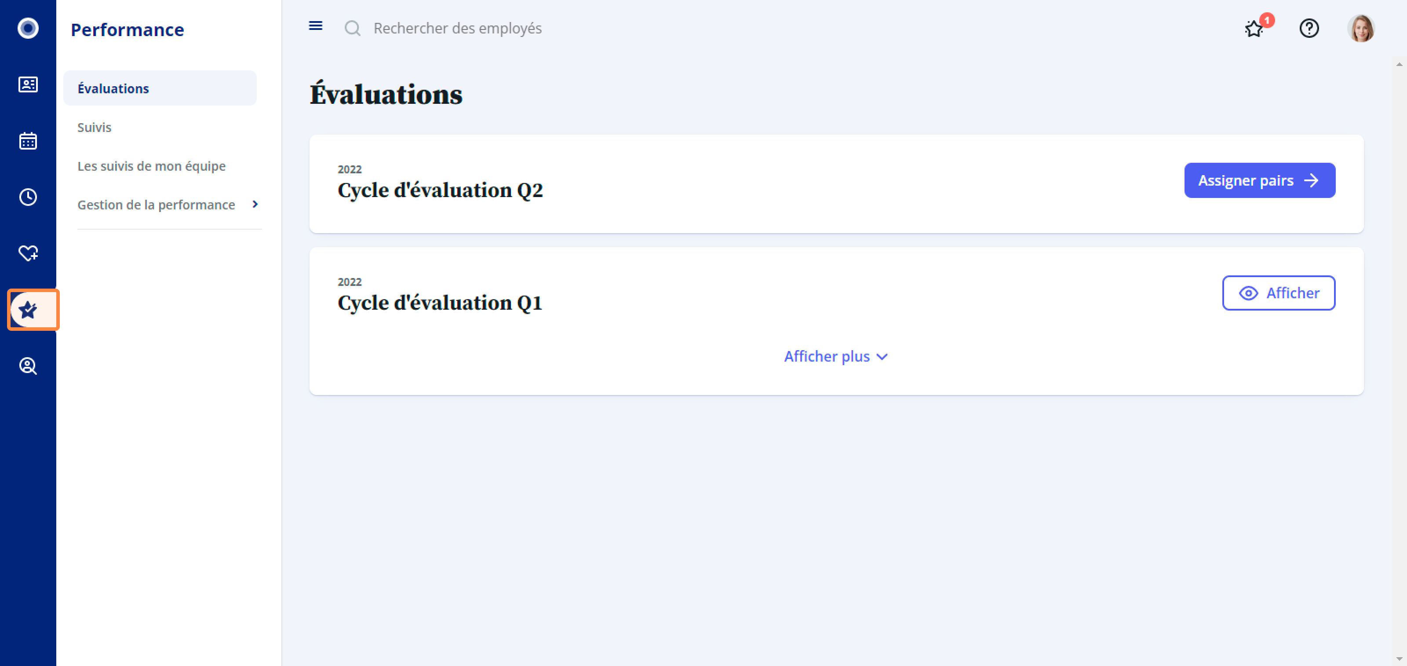Image resolution: width=1407 pixels, height=666 pixels.
Task: Click Afficher button for Q1 cycle
Action: pos(1278,293)
